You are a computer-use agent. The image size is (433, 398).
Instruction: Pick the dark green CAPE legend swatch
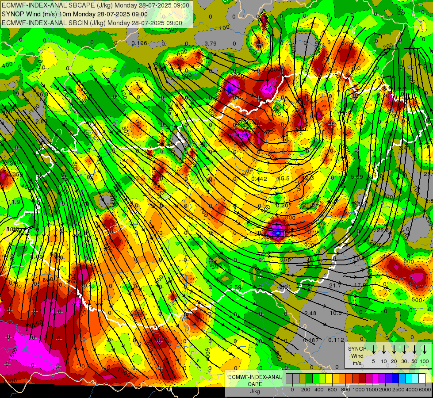(x=309, y=378)
